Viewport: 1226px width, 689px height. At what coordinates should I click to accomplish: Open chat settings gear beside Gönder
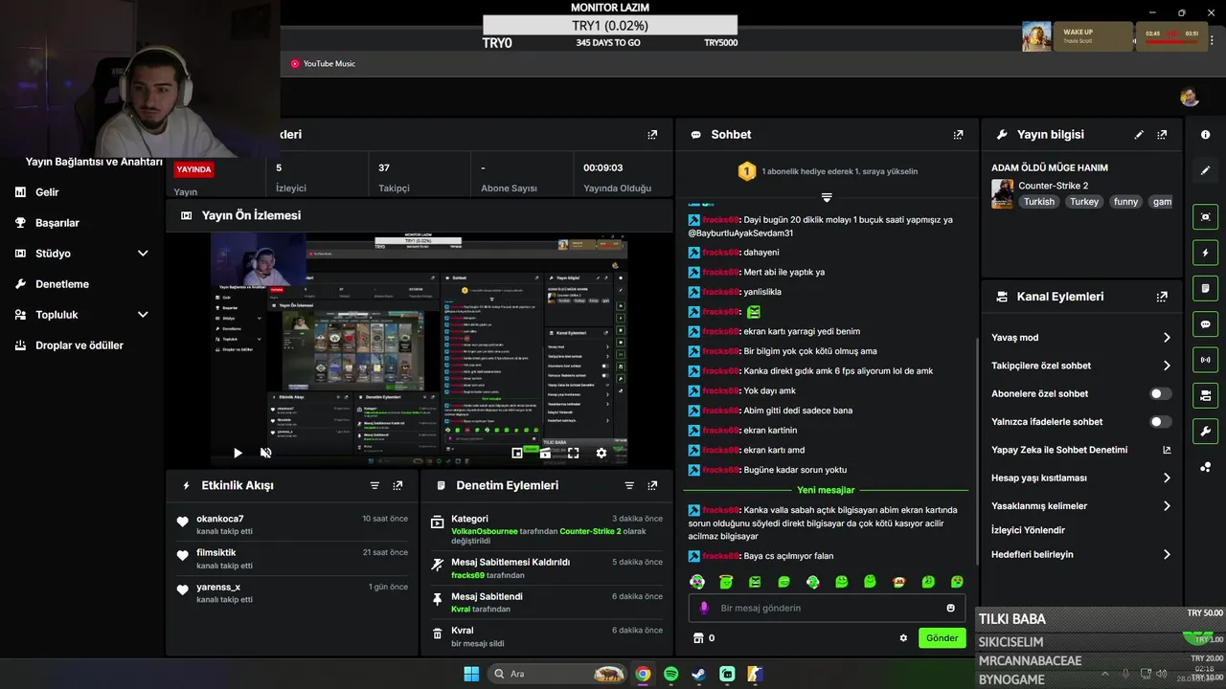[903, 638]
